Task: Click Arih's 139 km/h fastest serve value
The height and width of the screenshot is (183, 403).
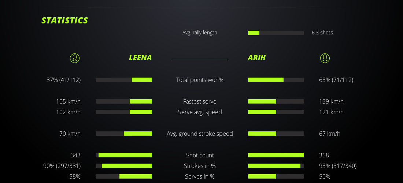Action: (331, 101)
